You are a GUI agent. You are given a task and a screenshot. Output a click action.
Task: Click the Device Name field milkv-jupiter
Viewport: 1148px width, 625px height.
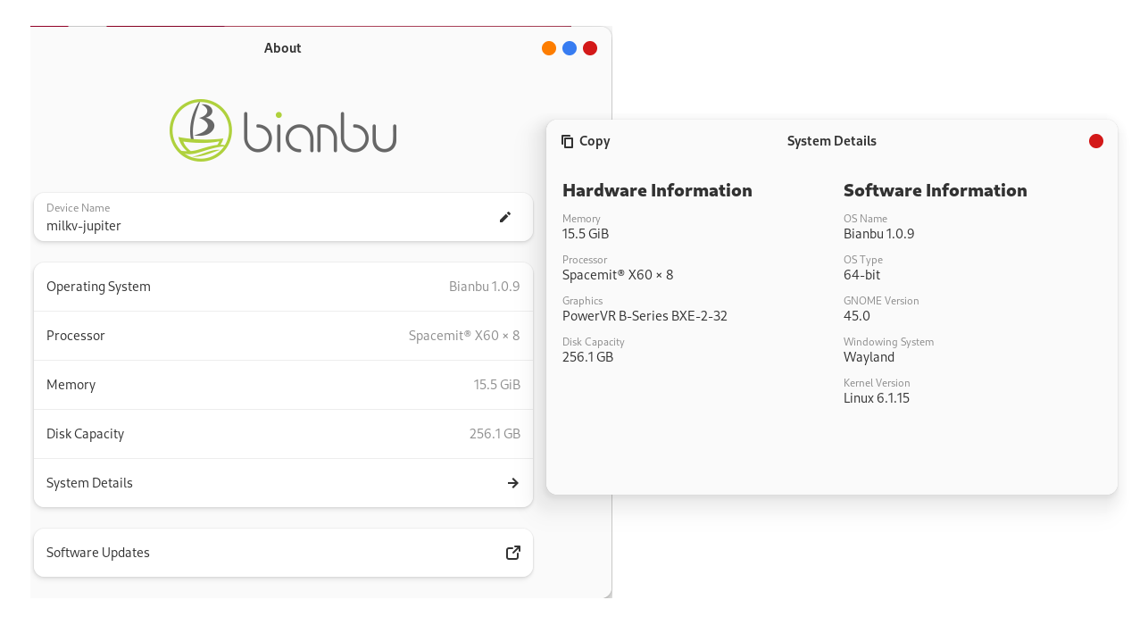coord(283,217)
